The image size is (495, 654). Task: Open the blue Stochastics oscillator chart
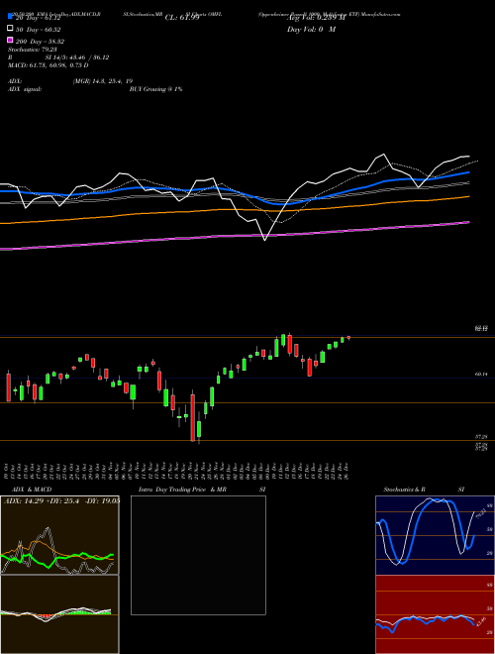[x=435, y=535]
